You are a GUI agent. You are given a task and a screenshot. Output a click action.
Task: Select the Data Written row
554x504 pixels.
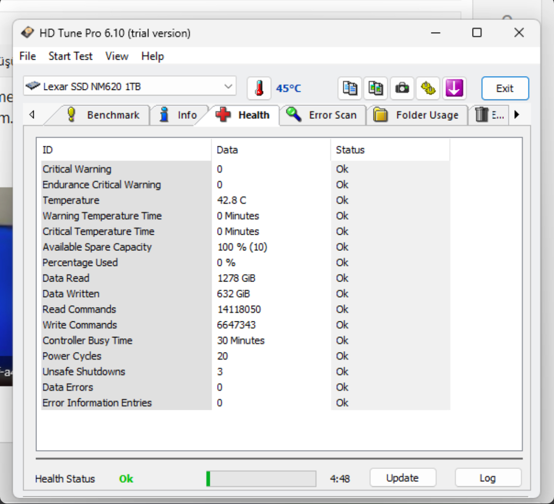coord(245,293)
